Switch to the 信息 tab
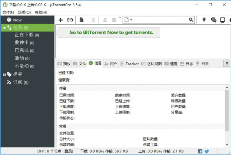231x155 pixels. point(95,63)
